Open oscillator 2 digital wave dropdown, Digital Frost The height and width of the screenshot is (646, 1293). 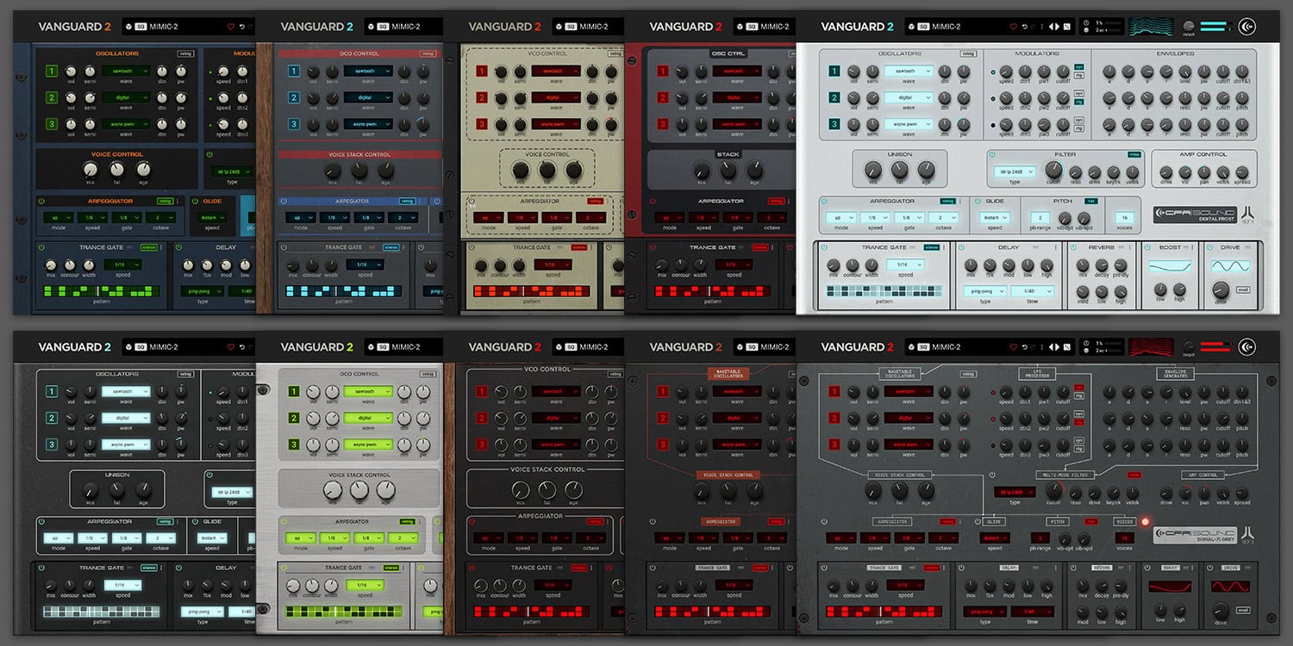click(909, 98)
